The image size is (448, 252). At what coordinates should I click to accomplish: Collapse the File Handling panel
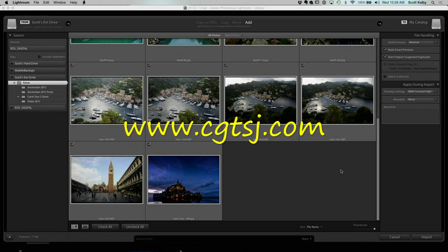coord(438,35)
